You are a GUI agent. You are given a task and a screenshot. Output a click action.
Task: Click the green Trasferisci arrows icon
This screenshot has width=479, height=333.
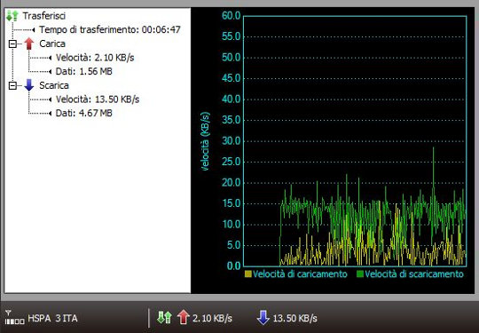click(x=12, y=16)
